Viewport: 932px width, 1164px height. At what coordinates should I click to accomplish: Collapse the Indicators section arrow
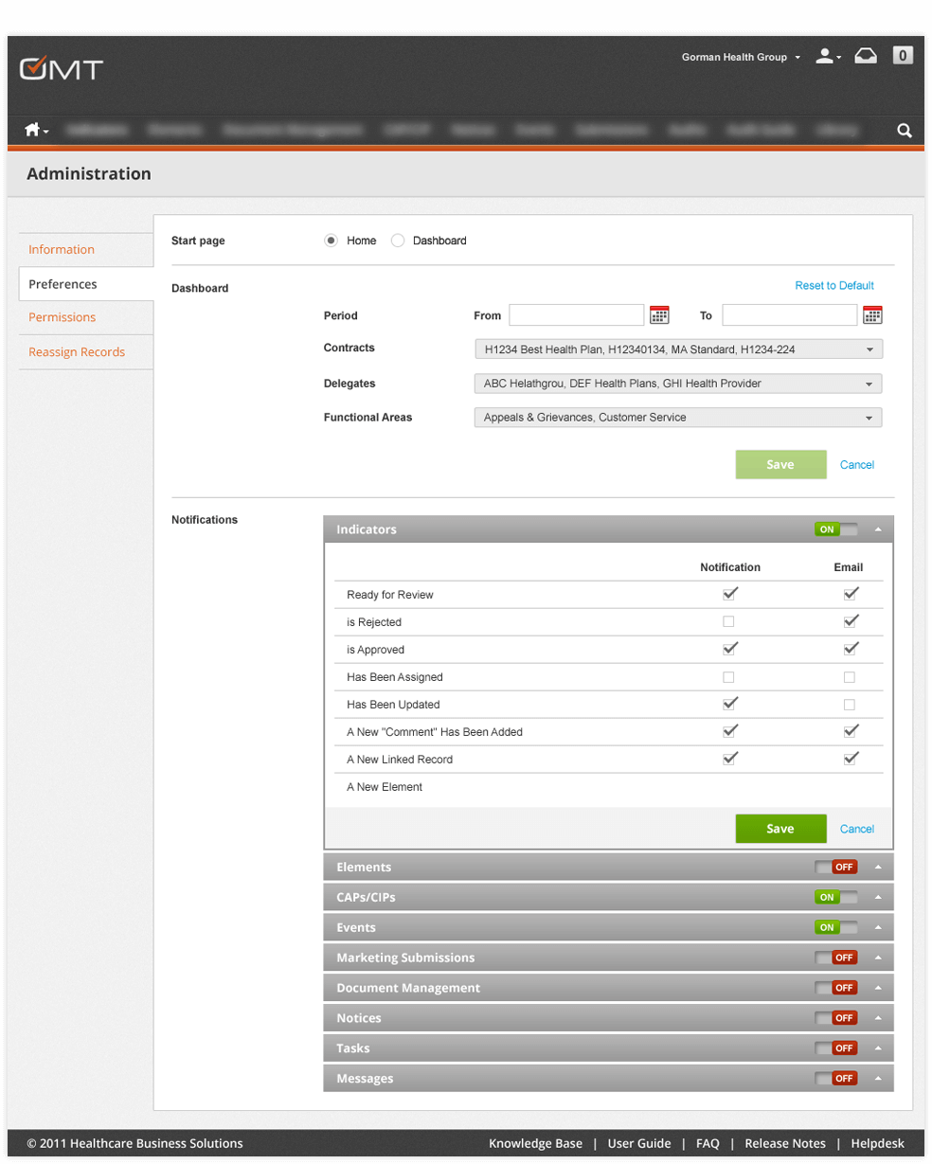click(x=878, y=529)
